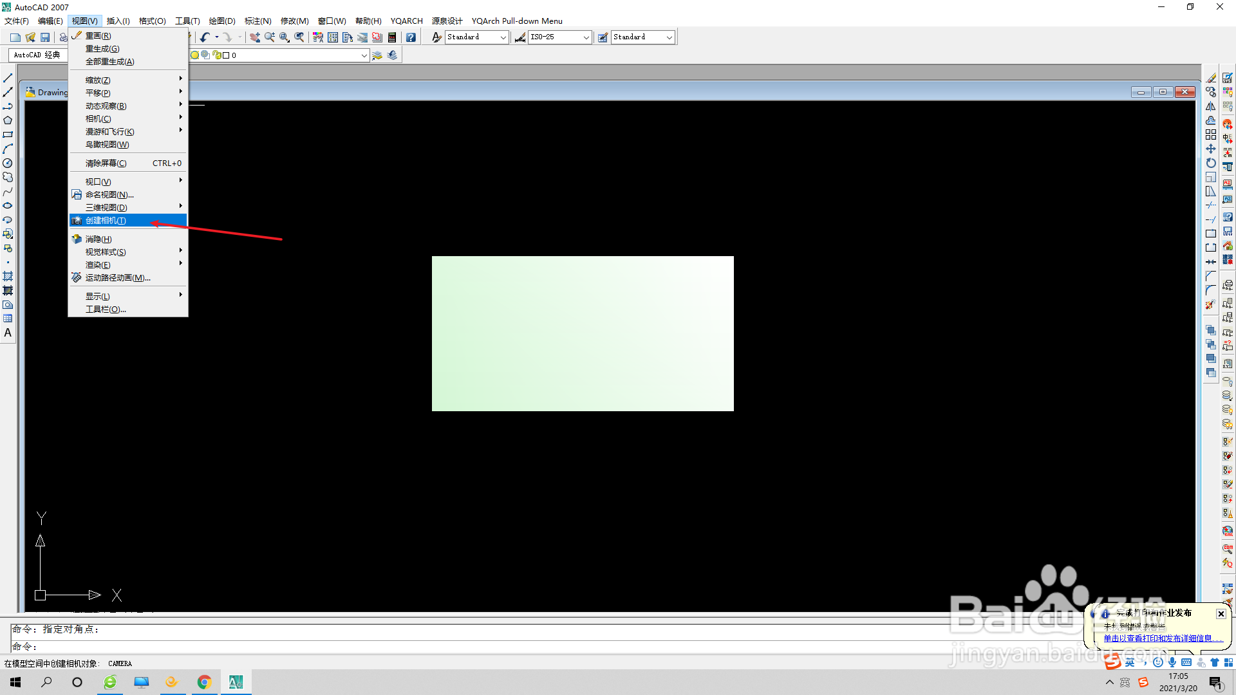Click the Pan realtime hand icon
This screenshot has height=695, width=1236.
click(x=255, y=37)
